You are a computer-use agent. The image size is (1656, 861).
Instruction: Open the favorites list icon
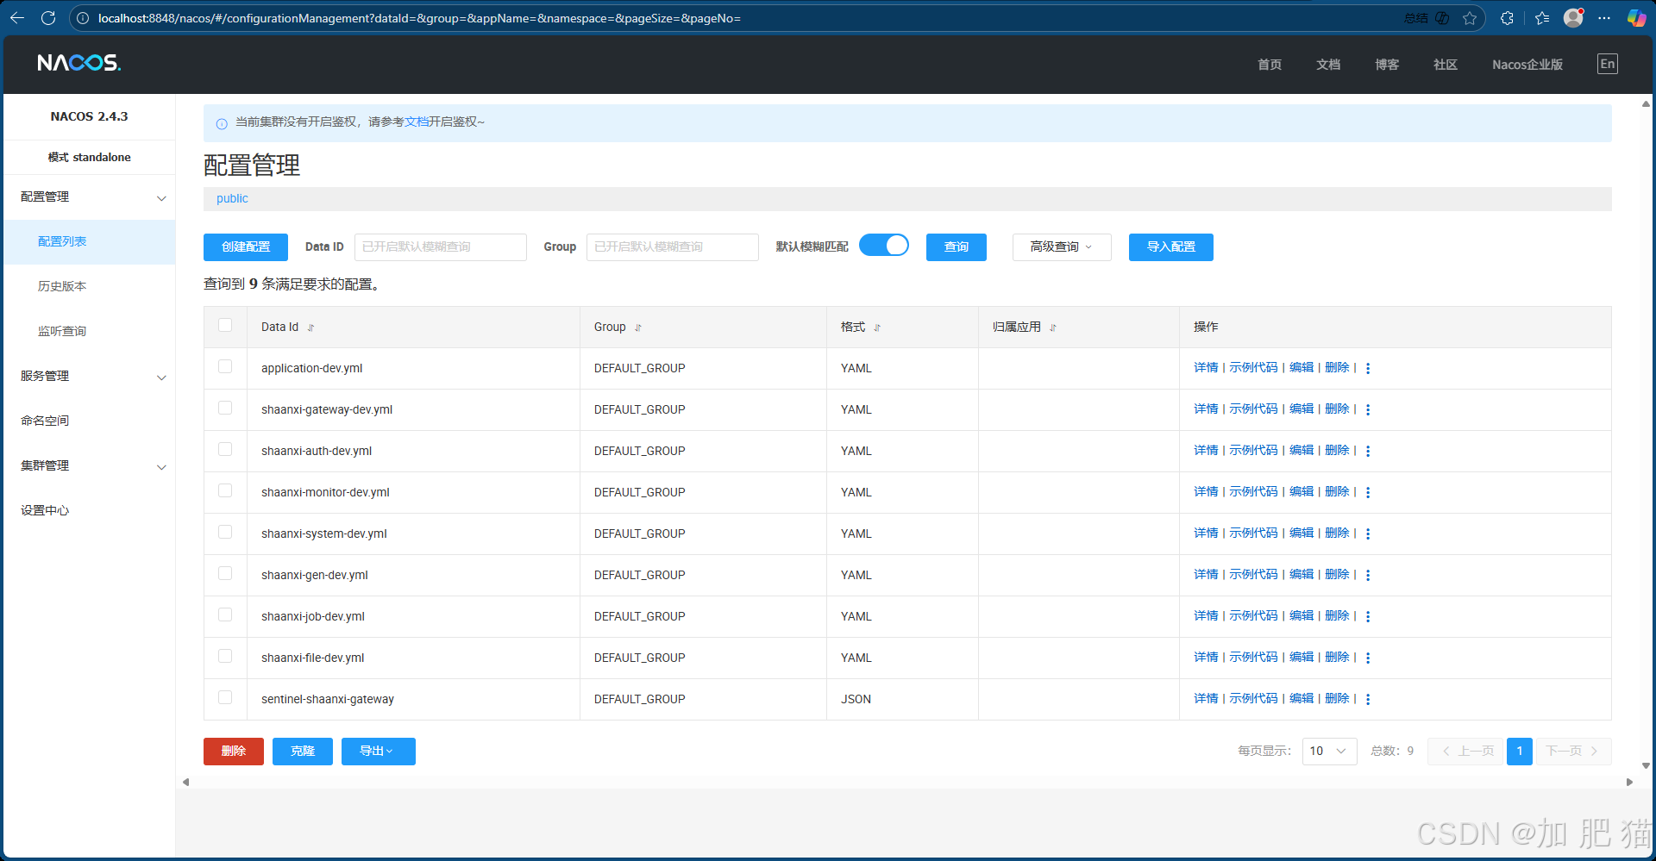coord(1542,18)
